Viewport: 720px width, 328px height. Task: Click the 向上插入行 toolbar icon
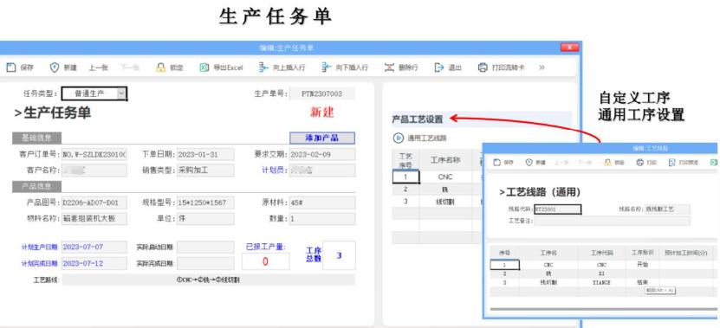(263, 68)
